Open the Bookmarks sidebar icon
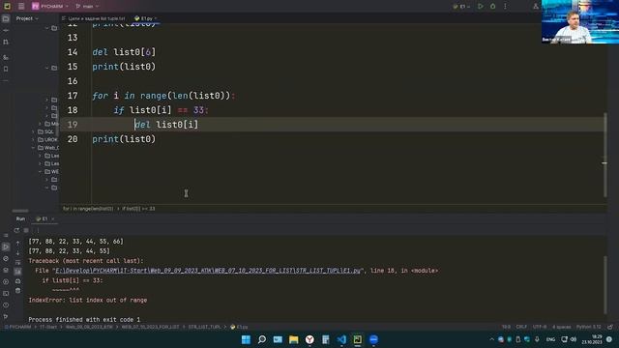The height and width of the screenshot is (348, 619). (x=6, y=69)
